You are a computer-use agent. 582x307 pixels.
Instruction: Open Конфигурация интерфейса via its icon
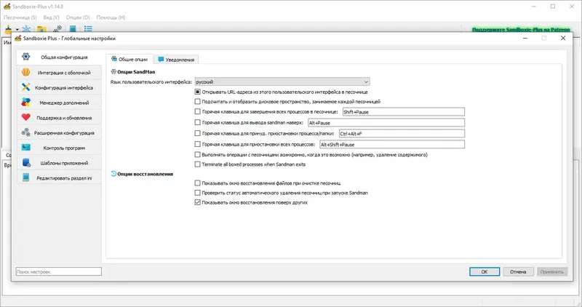coord(26,87)
